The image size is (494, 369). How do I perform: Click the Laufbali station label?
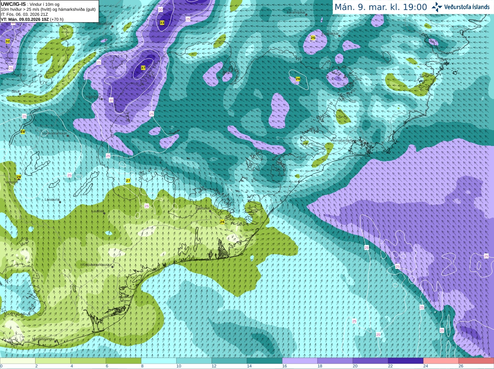click(x=98, y=211)
